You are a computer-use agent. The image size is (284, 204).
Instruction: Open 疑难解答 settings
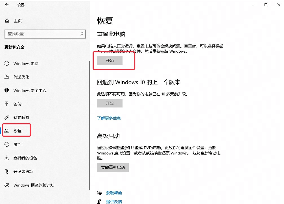tap(22, 118)
